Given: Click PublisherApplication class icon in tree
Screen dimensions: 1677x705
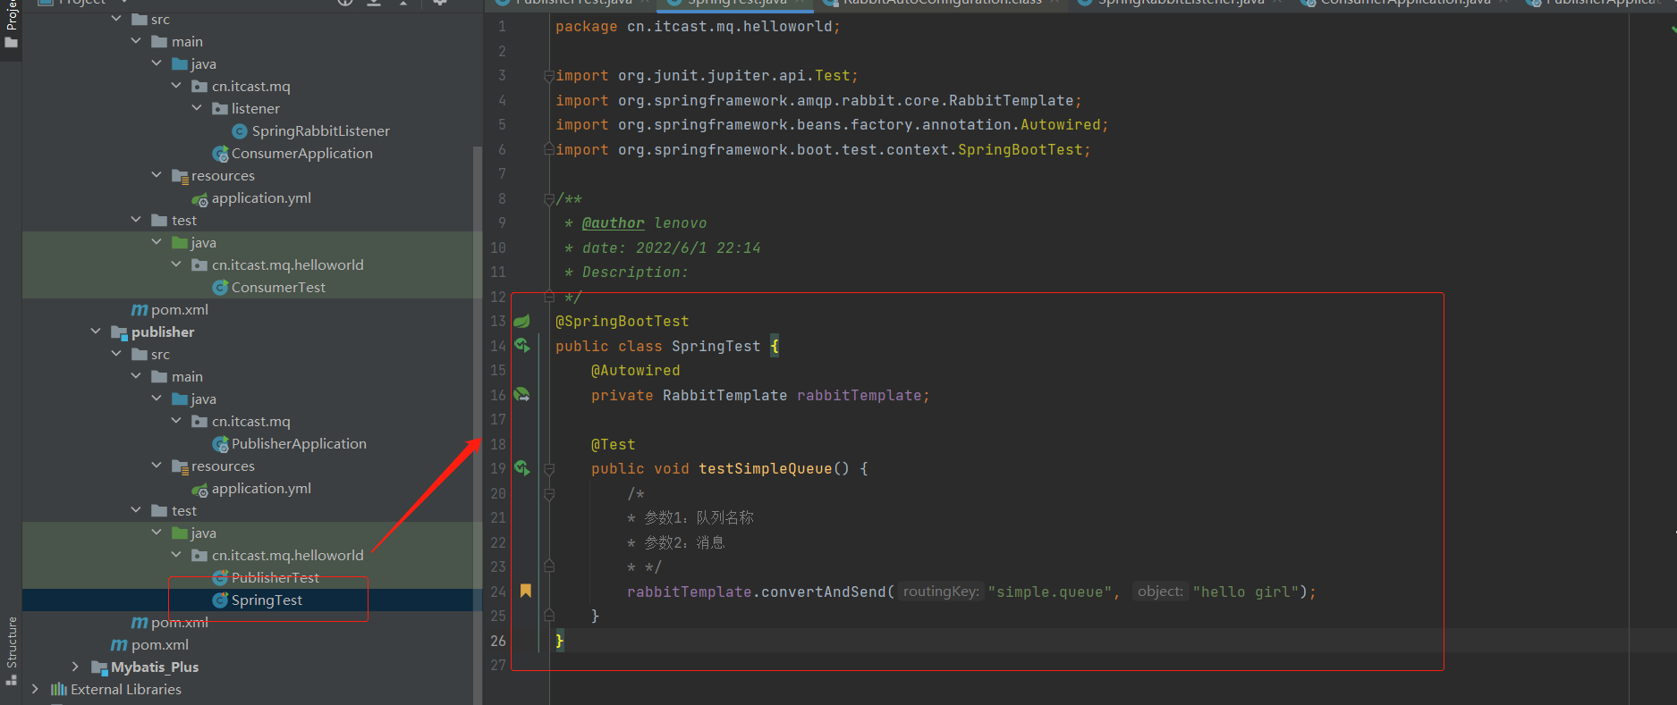Looking at the screenshot, I should (x=220, y=444).
